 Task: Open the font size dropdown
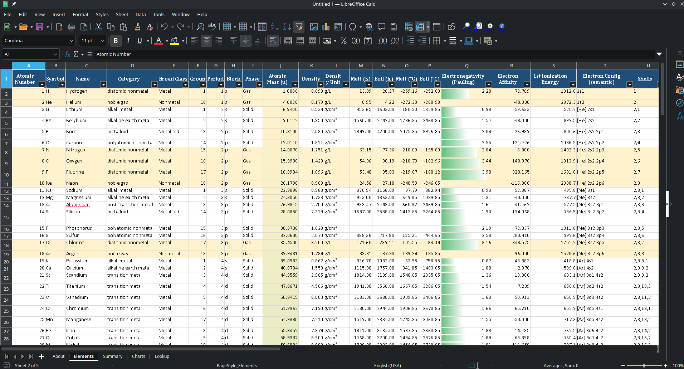(x=102, y=40)
